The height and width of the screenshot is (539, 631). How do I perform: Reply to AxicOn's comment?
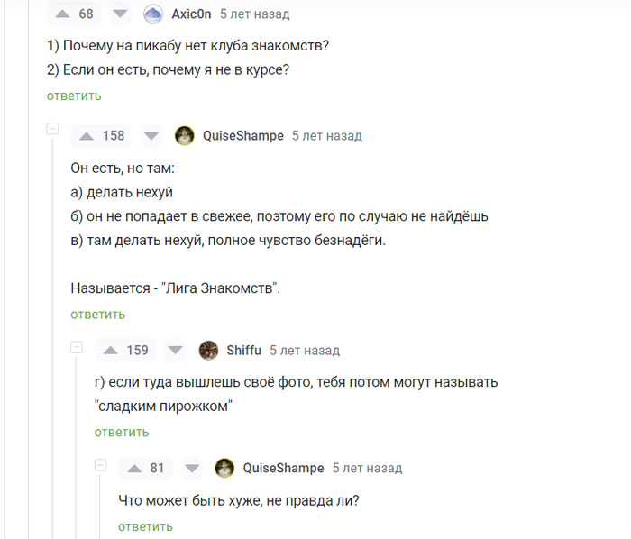(74, 96)
